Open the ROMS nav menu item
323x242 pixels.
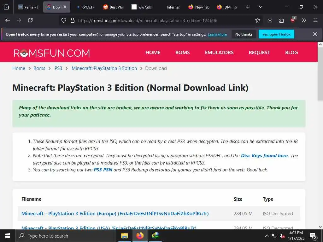[183, 53]
